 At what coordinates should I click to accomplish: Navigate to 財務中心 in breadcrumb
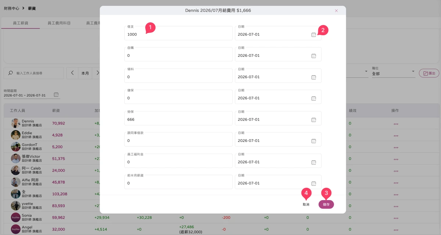click(12, 8)
